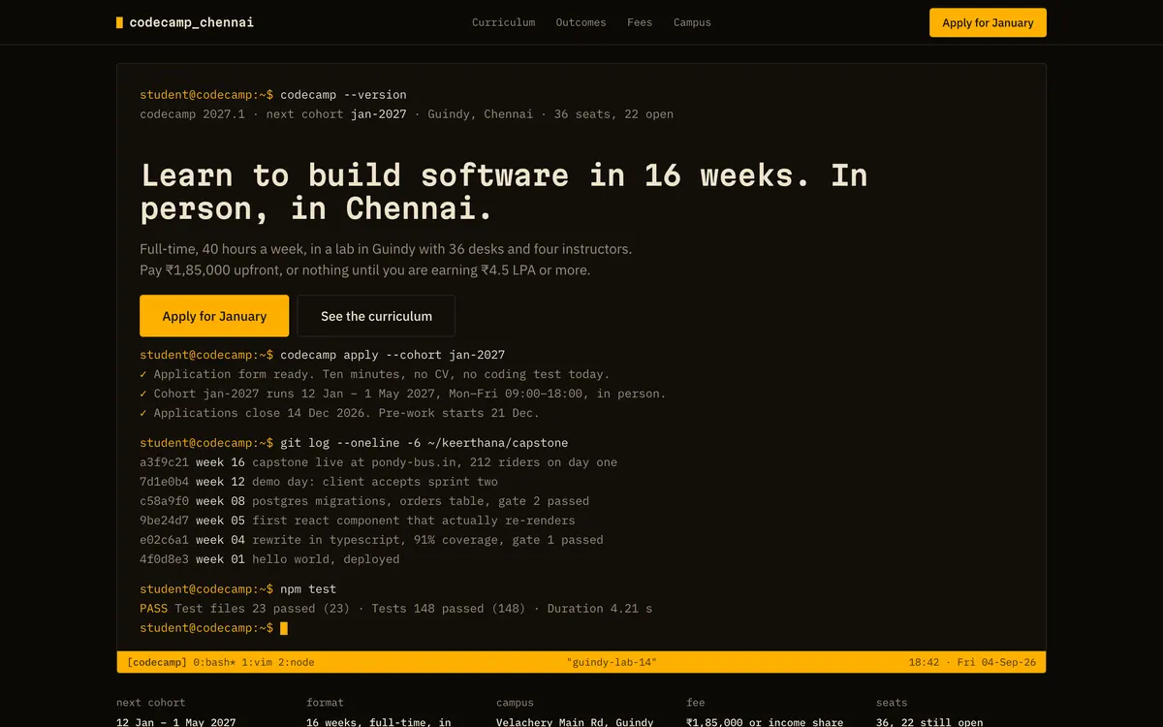Click the codecamp --version command line
Image resolution: width=1163 pixels, height=727 pixels.
tap(273, 95)
